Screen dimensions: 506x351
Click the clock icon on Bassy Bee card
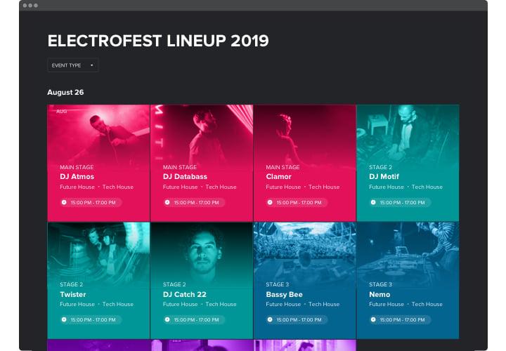(x=270, y=319)
